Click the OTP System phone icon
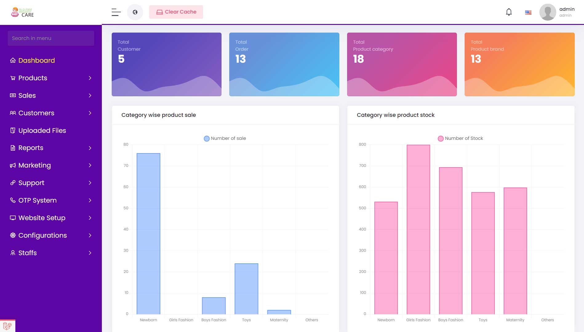Image resolution: width=584 pixels, height=332 pixels. point(13,200)
